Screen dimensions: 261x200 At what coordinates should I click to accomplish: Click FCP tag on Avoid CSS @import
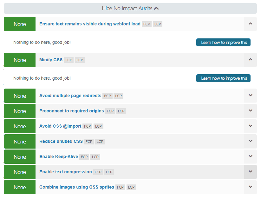(88, 126)
